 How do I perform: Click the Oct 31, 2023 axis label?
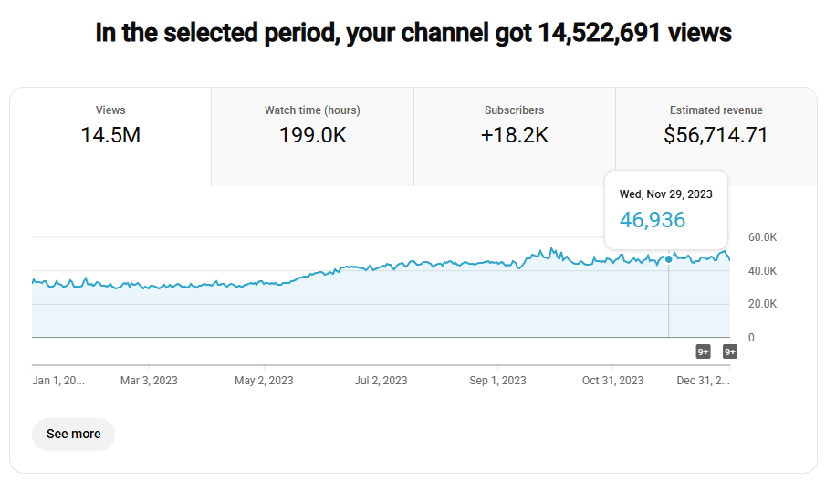click(x=612, y=381)
